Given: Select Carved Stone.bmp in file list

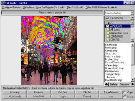Looking at the screenshot, I should [114, 63].
